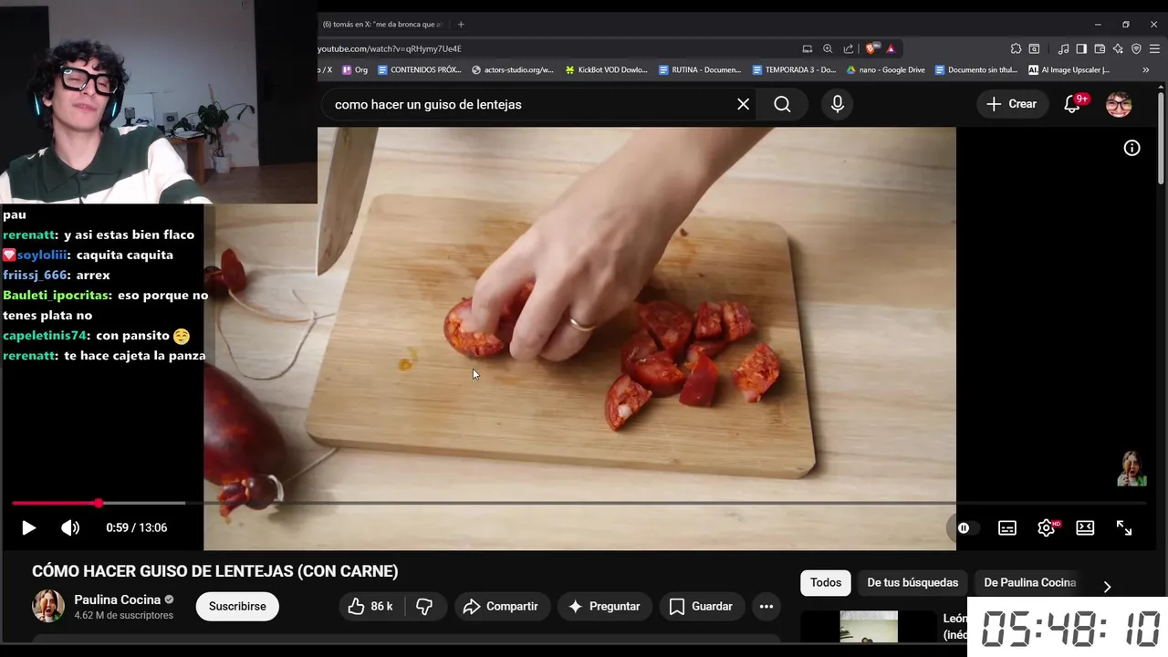Play the lentil stew video
This screenshot has width=1168, height=657.
28,527
